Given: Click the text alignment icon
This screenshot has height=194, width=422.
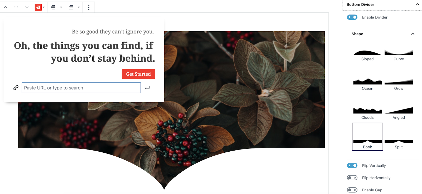Looking at the screenshot, I should pyautogui.click(x=71, y=7).
